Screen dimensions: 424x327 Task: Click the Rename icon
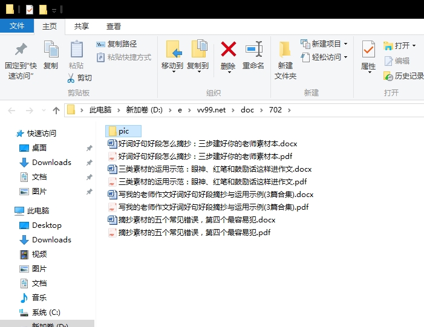(253, 49)
